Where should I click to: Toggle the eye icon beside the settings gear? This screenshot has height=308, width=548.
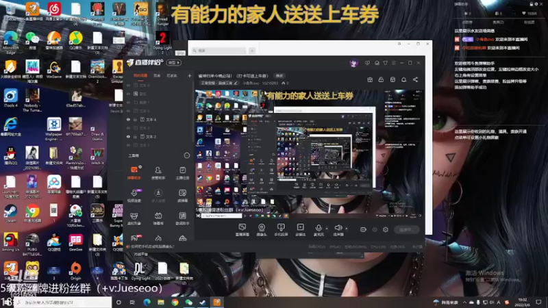click(375, 229)
